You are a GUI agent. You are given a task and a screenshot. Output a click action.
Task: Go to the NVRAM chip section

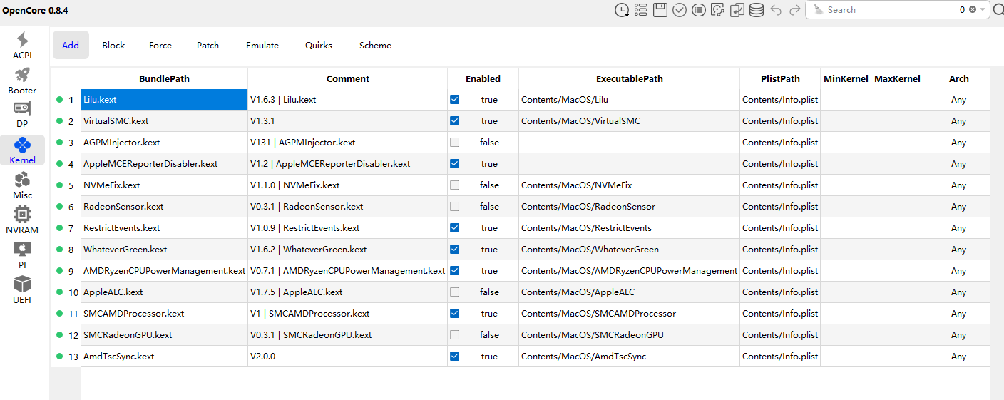[x=22, y=220]
